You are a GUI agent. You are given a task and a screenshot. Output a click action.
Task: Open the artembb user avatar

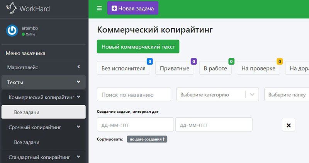(12, 31)
